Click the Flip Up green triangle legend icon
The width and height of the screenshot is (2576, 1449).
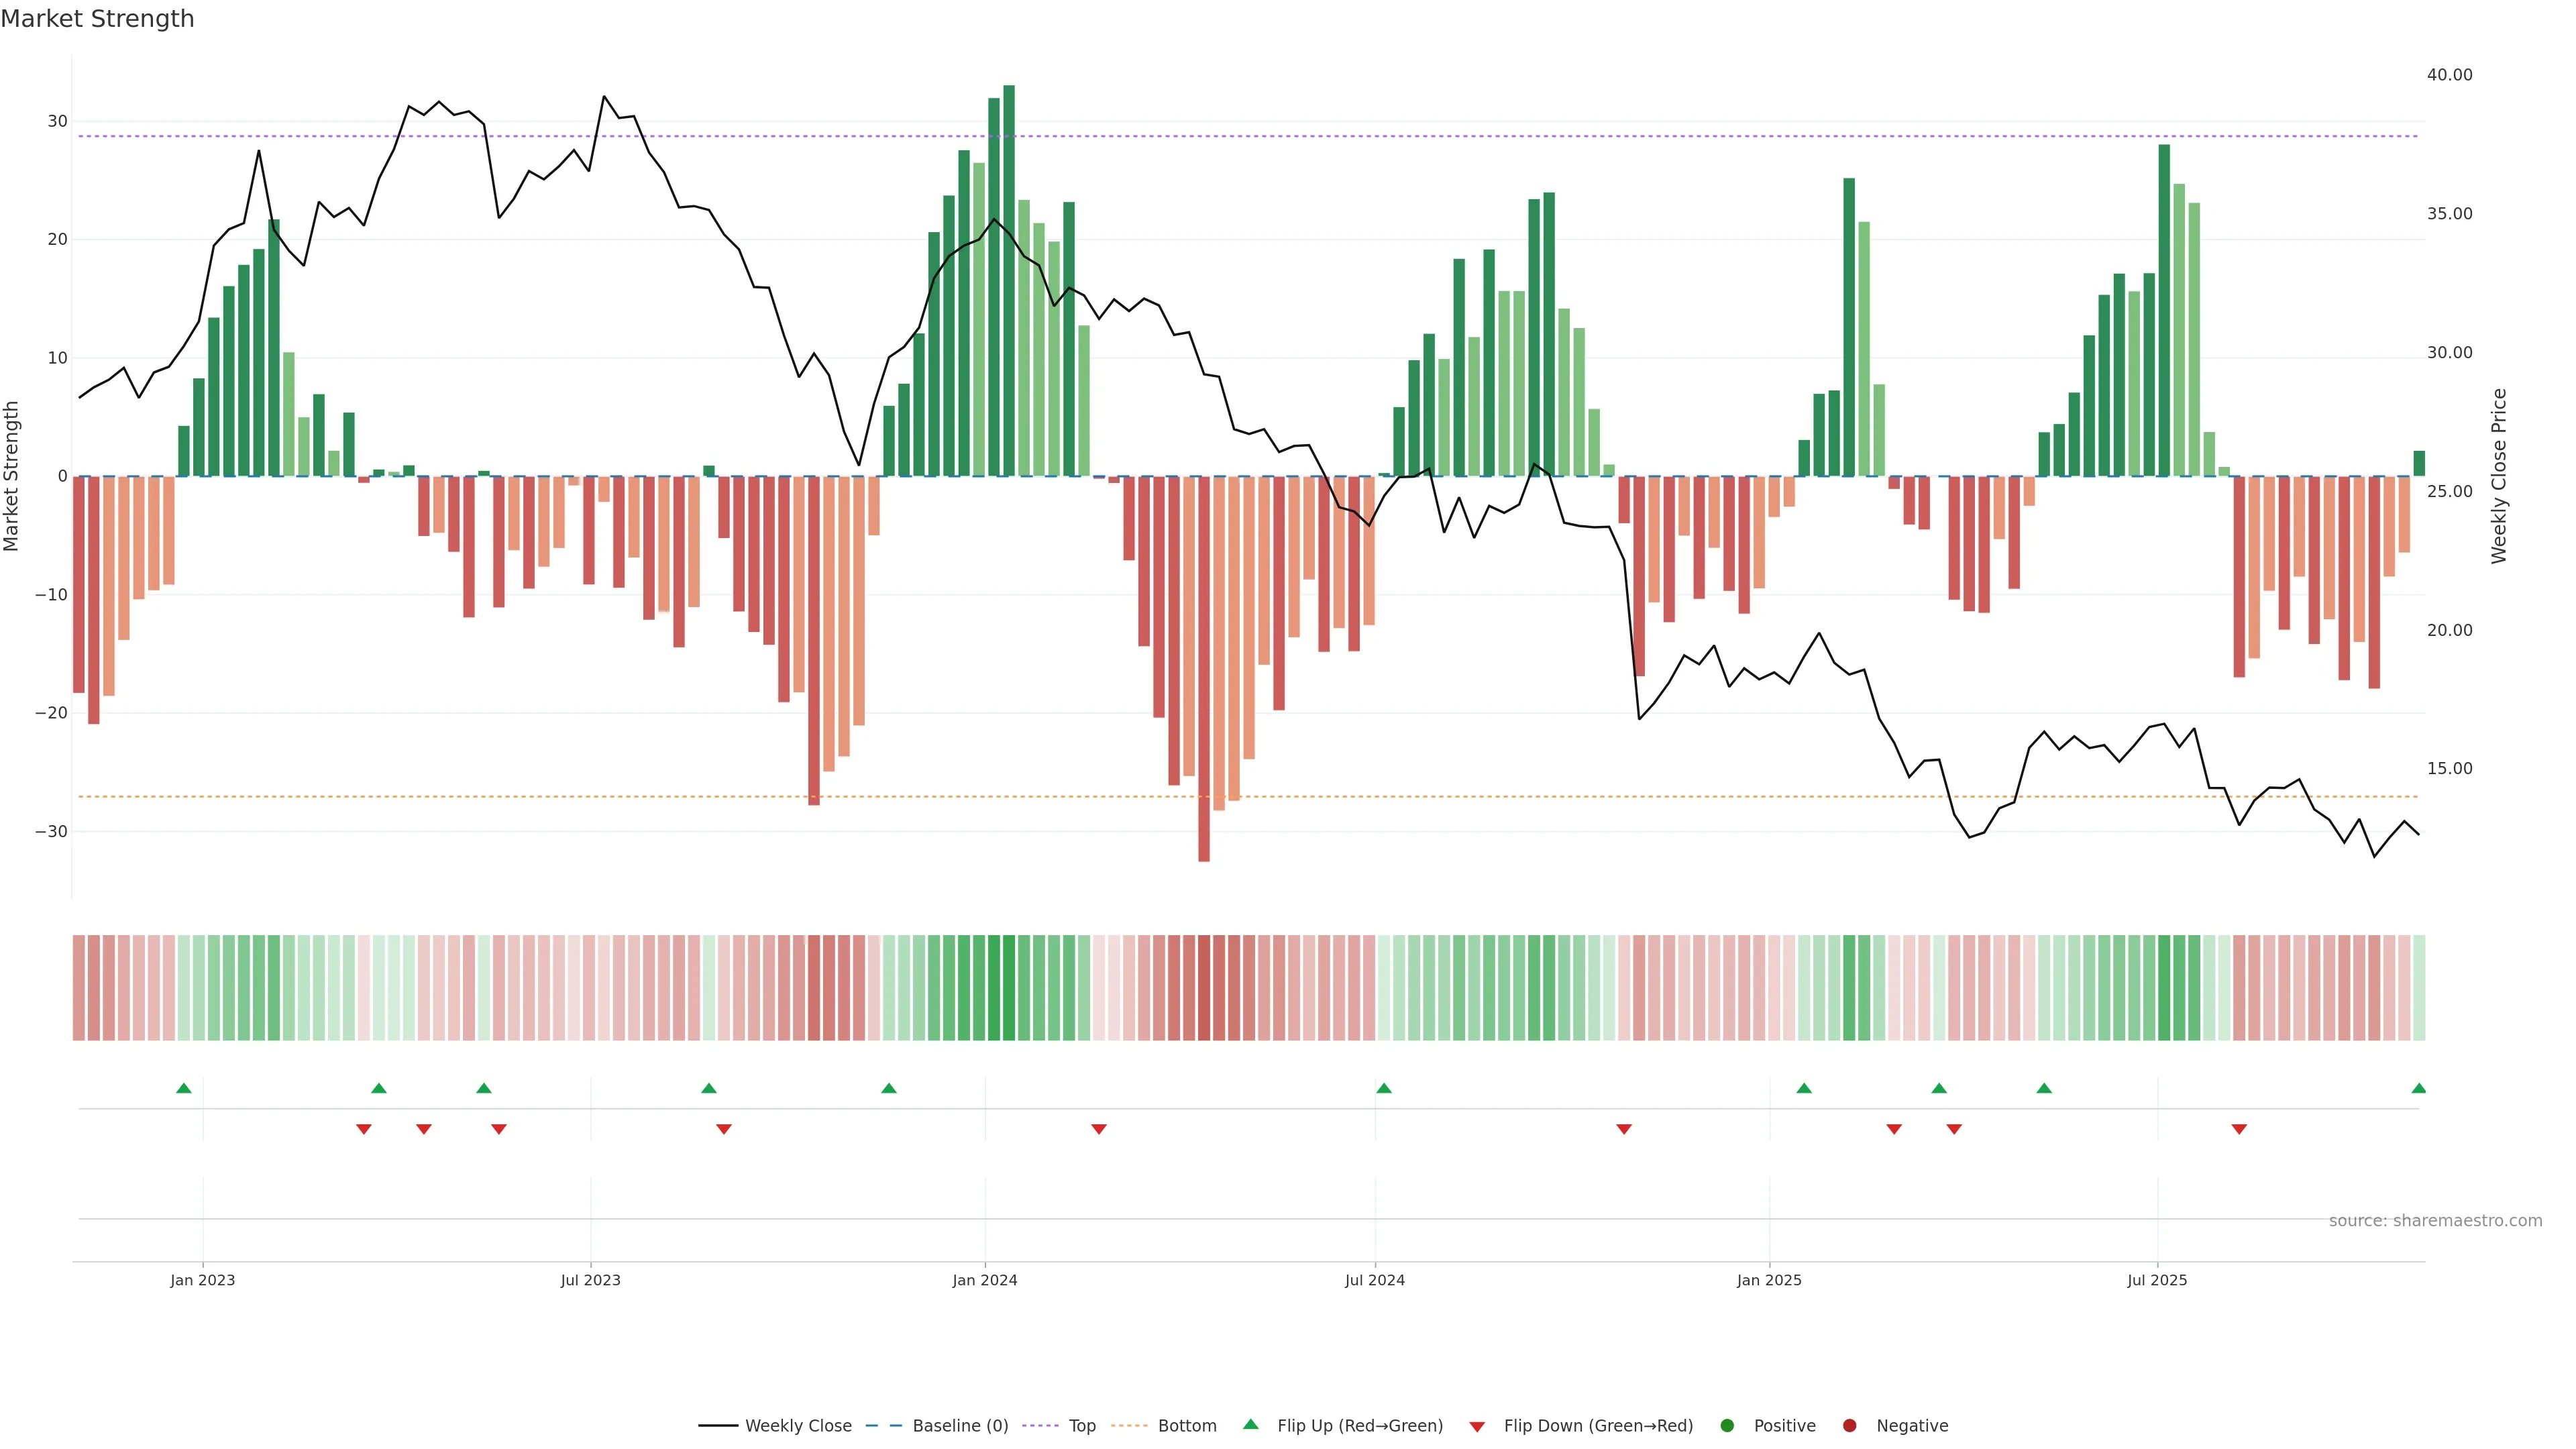tap(1250, 1424)
